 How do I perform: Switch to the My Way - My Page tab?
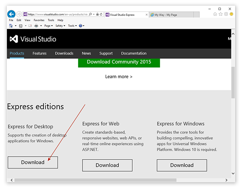coord(171,15)
